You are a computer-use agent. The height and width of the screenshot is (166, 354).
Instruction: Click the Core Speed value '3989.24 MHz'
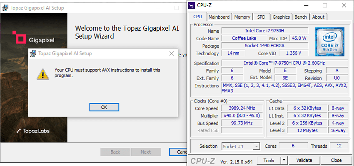point(242,108)
